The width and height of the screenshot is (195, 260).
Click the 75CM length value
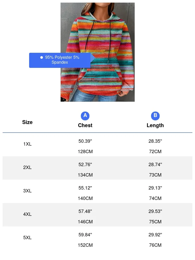tap(155, 222)
